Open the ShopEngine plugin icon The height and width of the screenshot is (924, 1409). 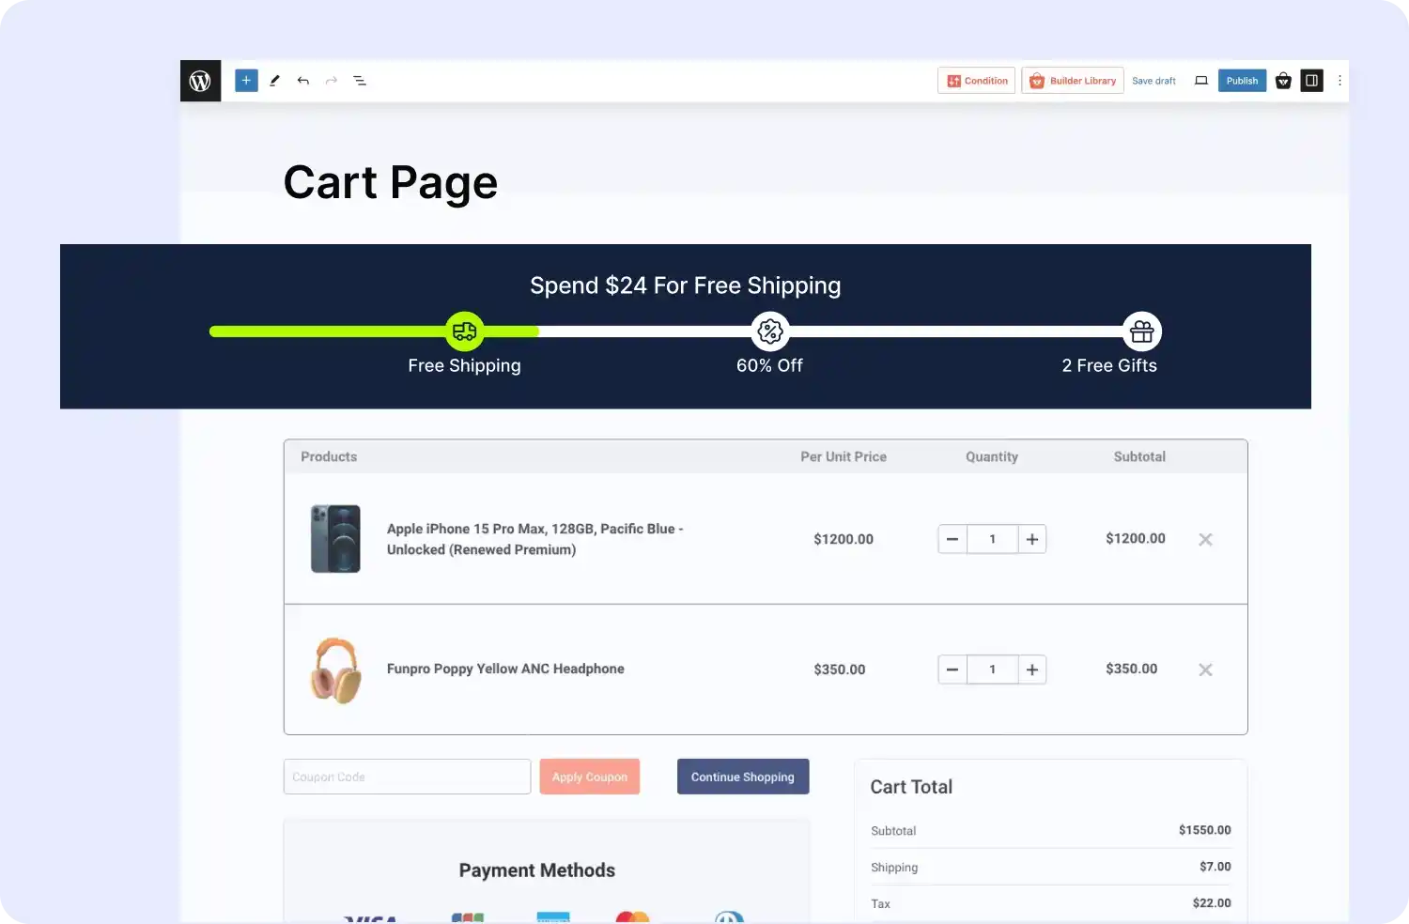click(x=1283, y=80)
